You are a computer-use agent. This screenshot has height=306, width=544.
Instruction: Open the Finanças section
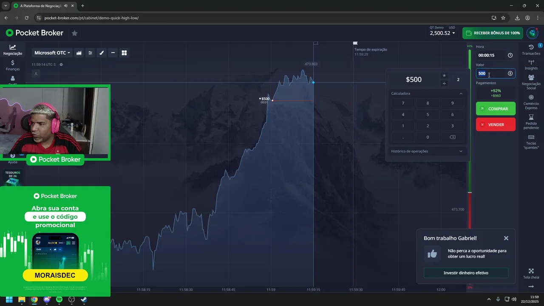coord(13,65)
